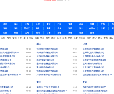
Task: Select the 厦门 city link
Action: pos(26,38)
